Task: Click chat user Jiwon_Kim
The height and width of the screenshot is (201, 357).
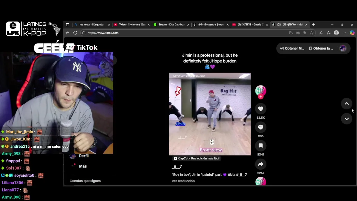Action: 20,139
